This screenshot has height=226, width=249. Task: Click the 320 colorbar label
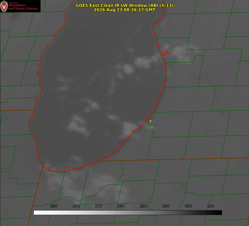[211, 206]
